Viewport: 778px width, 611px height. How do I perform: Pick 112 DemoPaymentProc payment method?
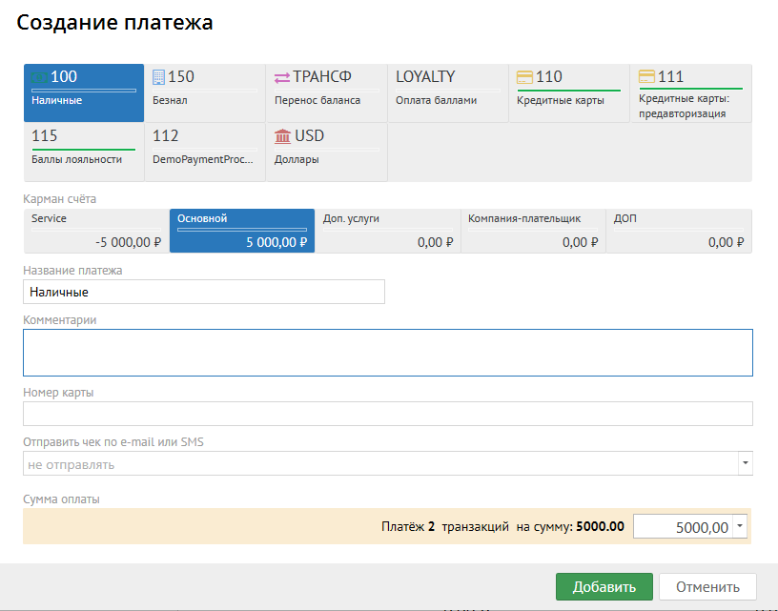pyautogui.click(x=204, y=151)
